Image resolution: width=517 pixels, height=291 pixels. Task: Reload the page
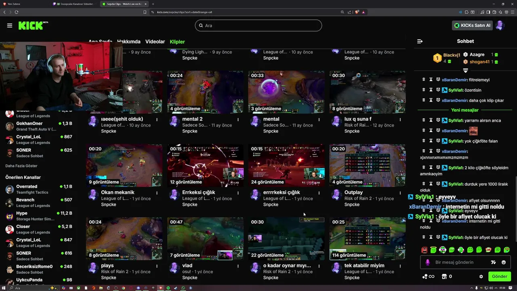tap(16, 12)
